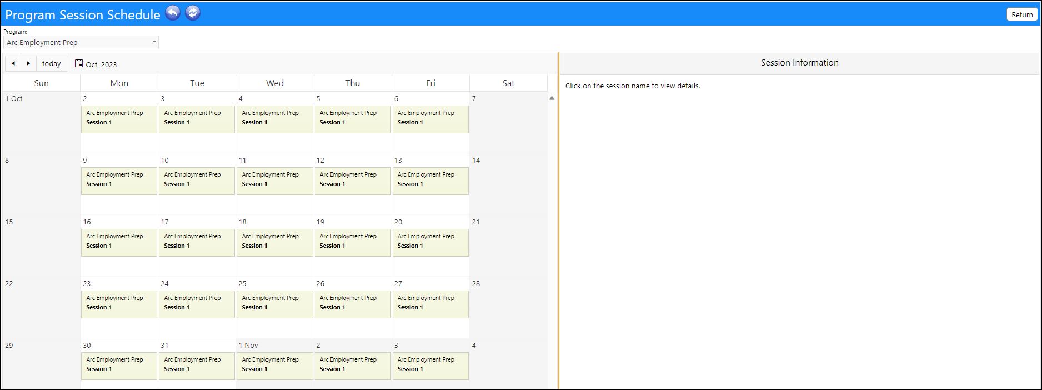Viewport: 1042px width, 390px height.
Task: Click the 'Click on the session name' hint
Action: [x=633, y=86]
